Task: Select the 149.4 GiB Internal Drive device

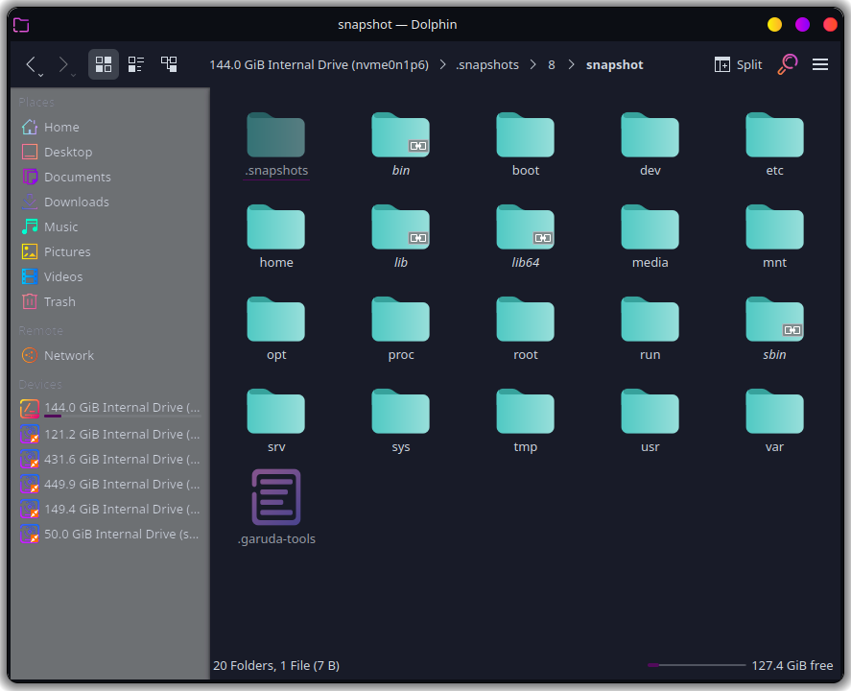Action: (110, 510)
